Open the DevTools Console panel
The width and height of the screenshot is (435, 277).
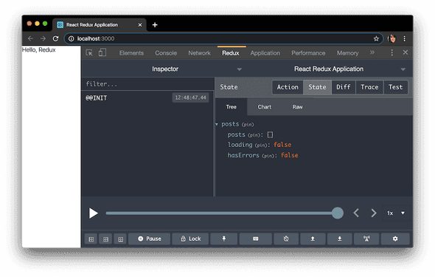click(166, 53)
